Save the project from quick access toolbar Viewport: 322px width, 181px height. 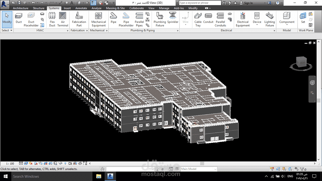[x=19, y=3]
